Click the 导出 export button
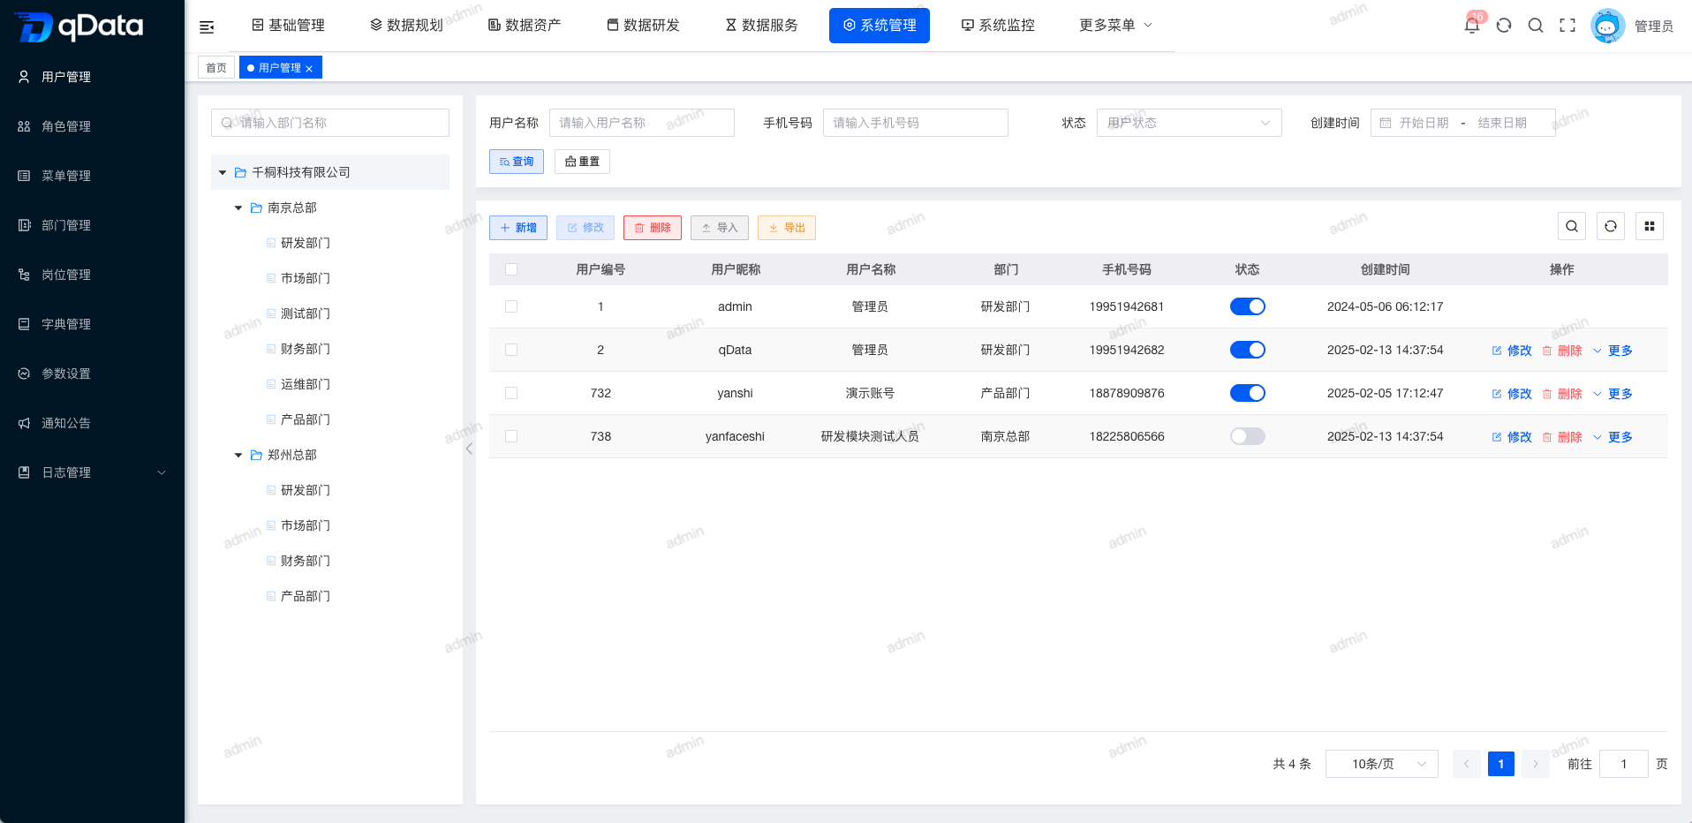This screenshot has width=1692, height=823. click(787, 228)
